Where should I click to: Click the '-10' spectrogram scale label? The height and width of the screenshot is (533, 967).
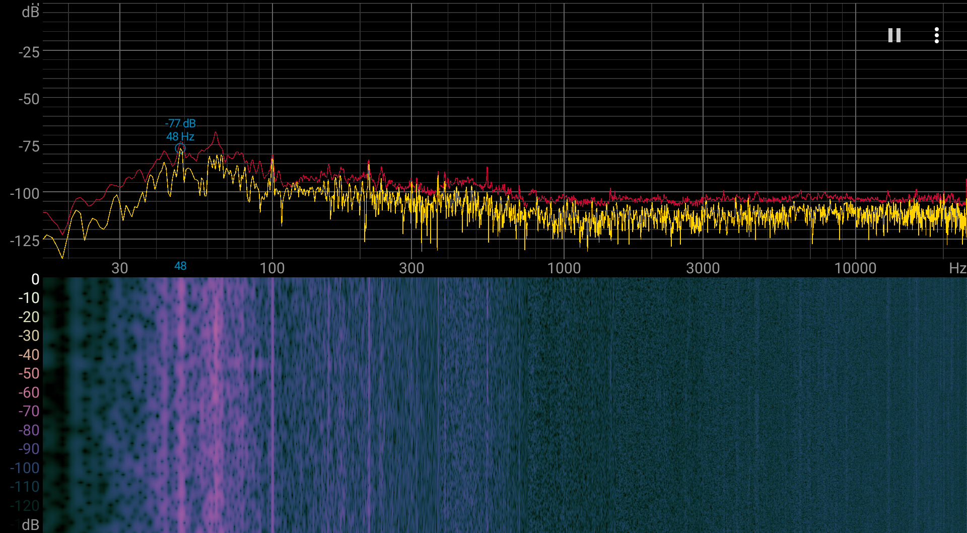tap(29, 298)
